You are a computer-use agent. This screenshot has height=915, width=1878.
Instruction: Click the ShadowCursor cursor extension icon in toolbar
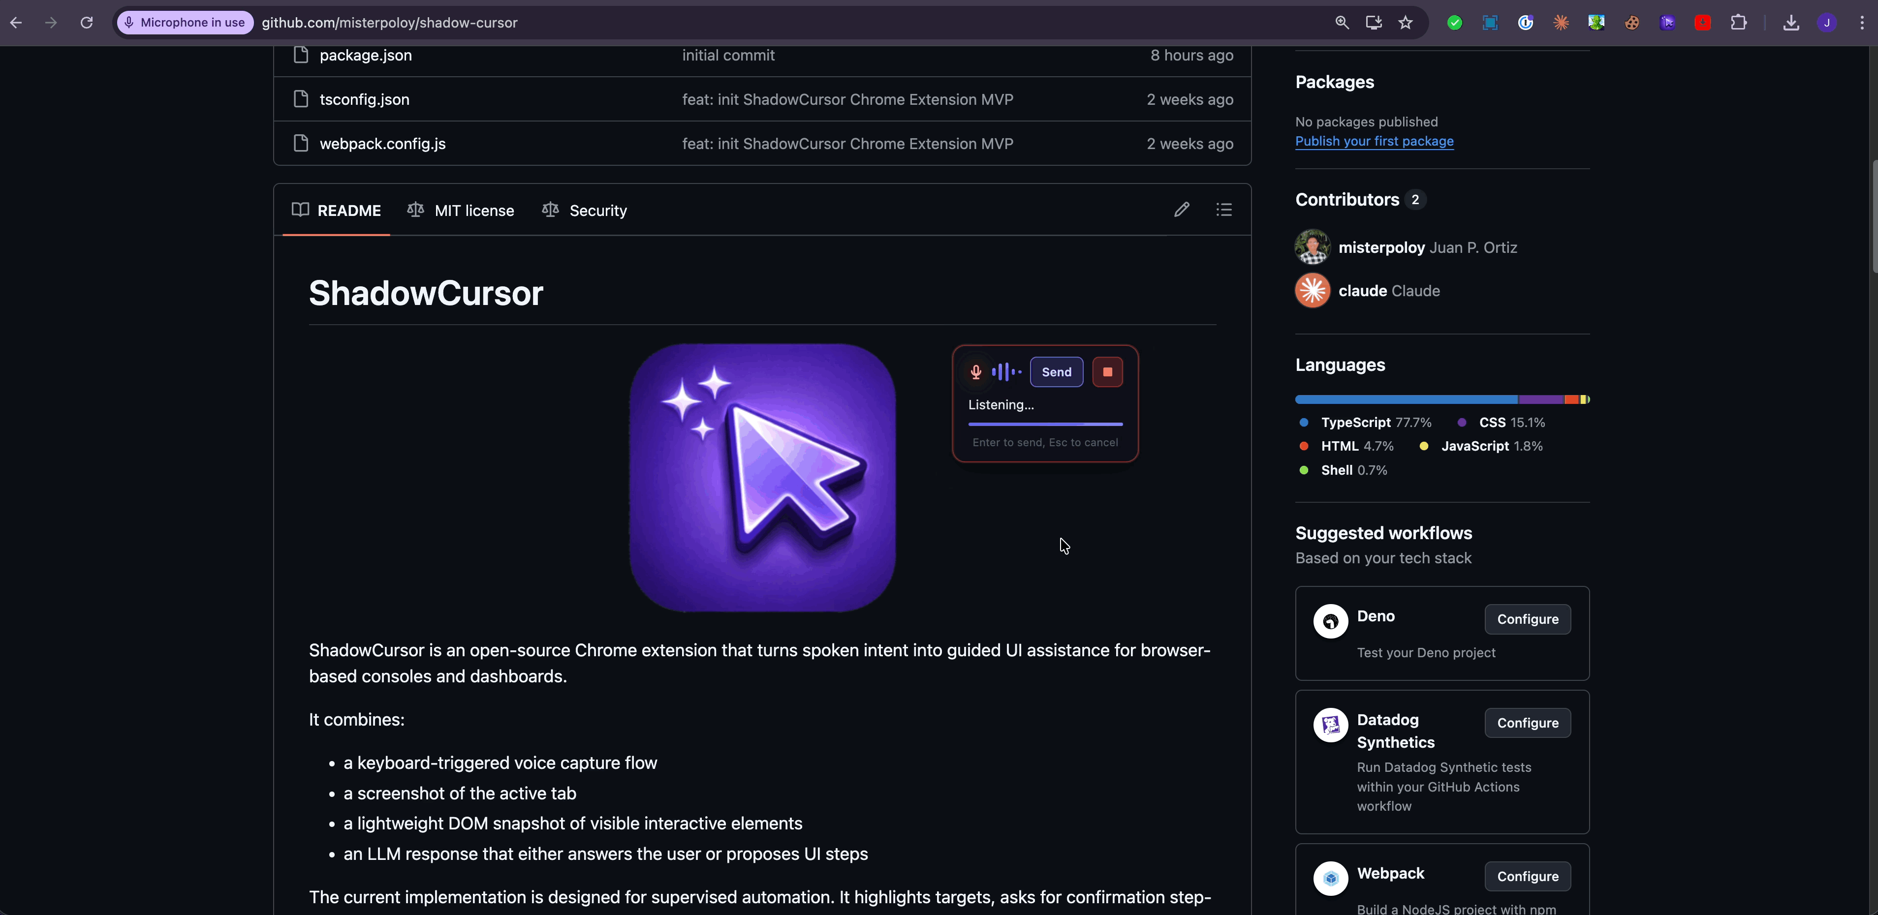tap(1667, 23)
